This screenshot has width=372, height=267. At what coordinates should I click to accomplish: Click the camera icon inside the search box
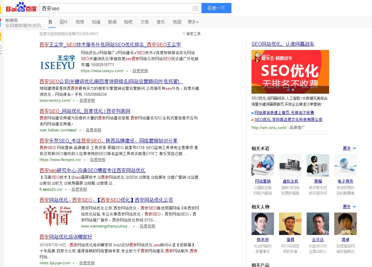click(195, 8)
